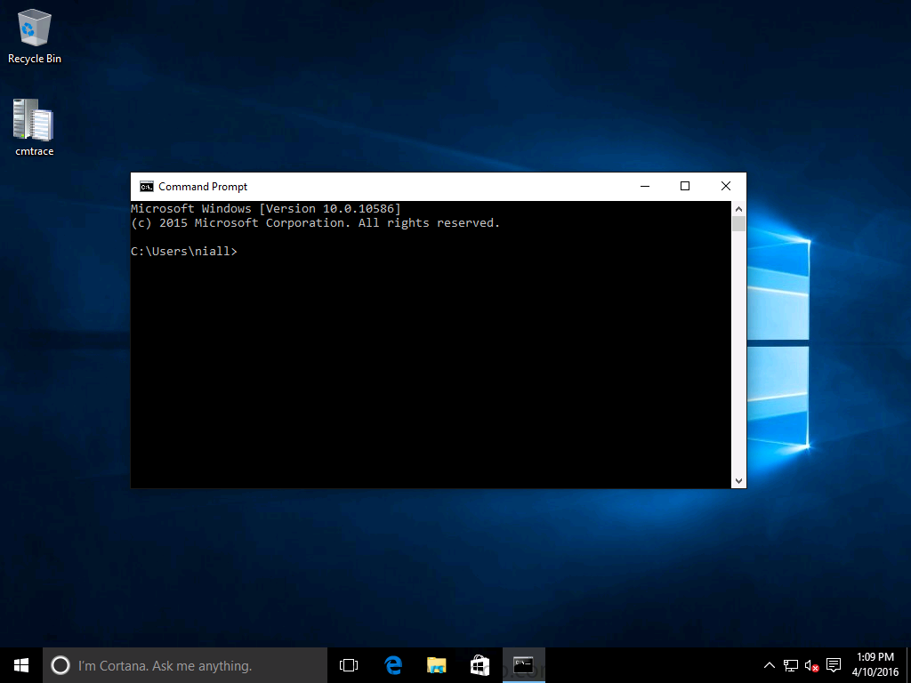Open File Explorer from the taskbar
Image resolution: width=911 pixels, height=683 pixels.
coord(436,665)
